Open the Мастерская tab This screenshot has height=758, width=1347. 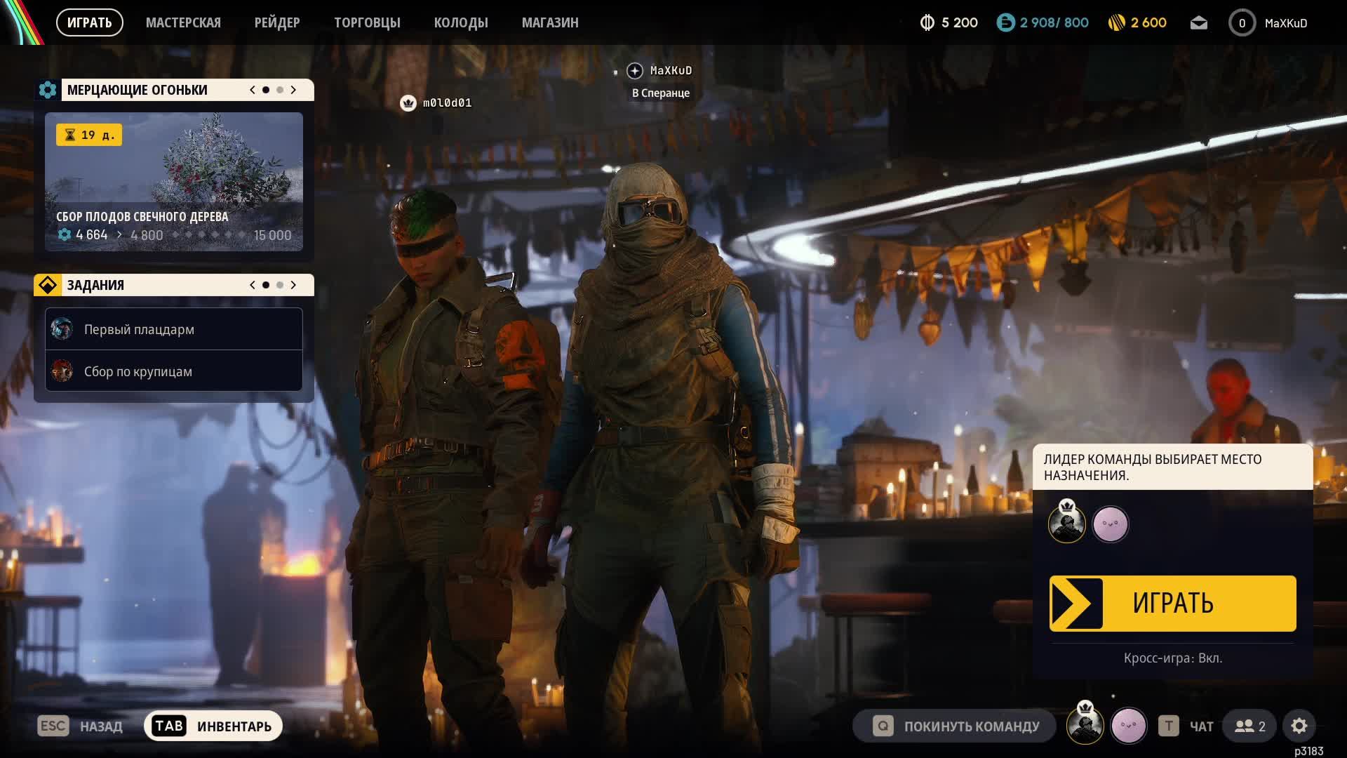click(183, 23)
